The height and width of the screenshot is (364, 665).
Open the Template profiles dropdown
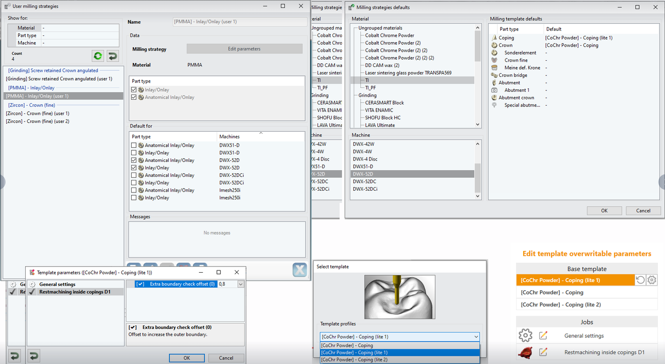(476, 337)
